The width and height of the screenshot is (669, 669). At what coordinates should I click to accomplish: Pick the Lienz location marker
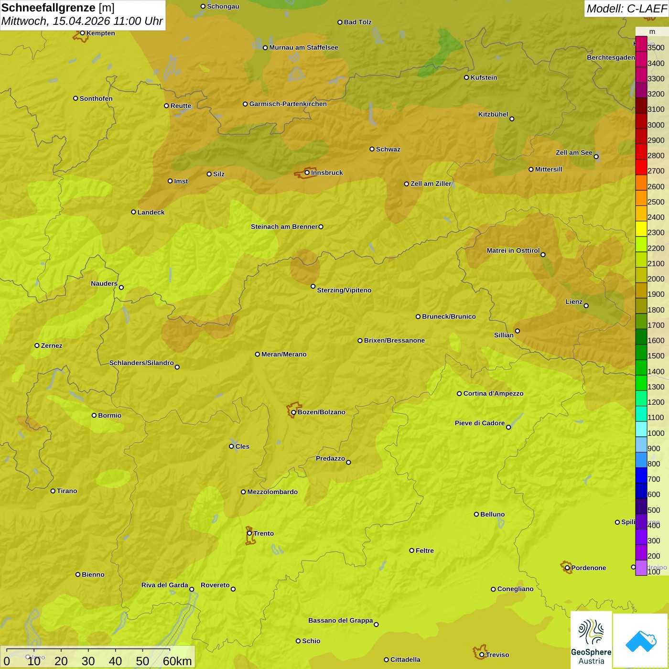click(586, 306)
